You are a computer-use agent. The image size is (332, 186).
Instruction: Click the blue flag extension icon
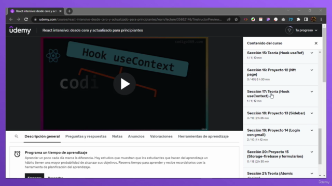[x=290, y=20]
